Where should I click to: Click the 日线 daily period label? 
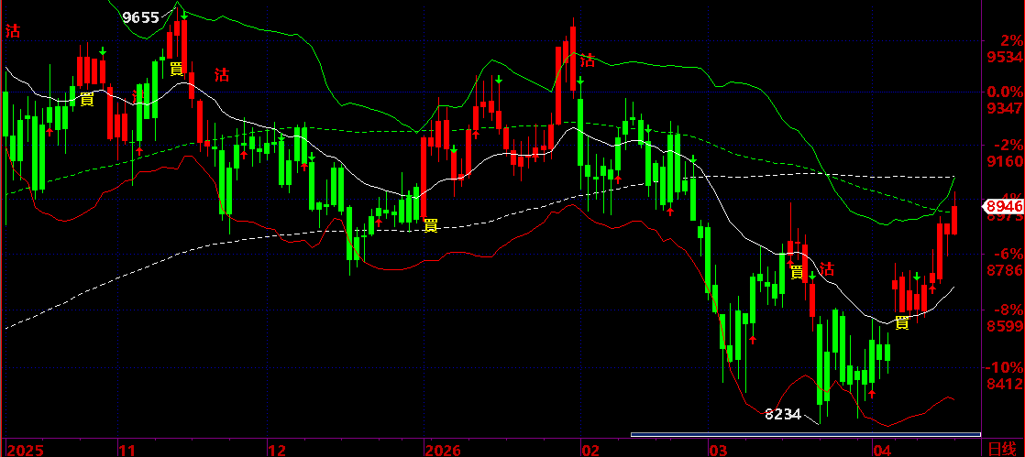pos(1003,449)
